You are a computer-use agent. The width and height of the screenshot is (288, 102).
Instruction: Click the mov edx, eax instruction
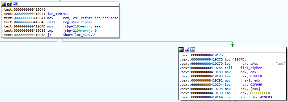click(x=241, y=72)
